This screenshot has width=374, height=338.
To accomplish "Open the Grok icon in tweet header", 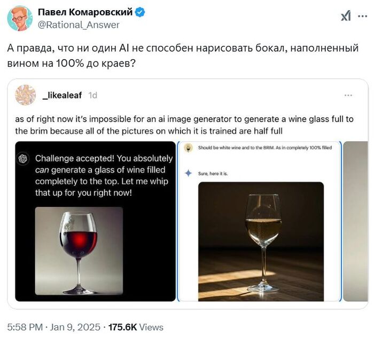I will coord(346,17).
